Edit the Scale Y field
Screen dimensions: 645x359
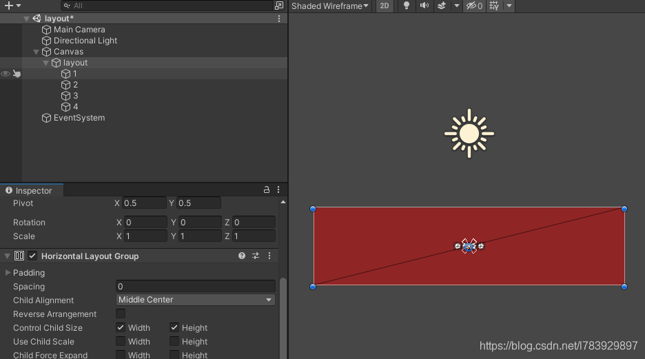(200, 236)
